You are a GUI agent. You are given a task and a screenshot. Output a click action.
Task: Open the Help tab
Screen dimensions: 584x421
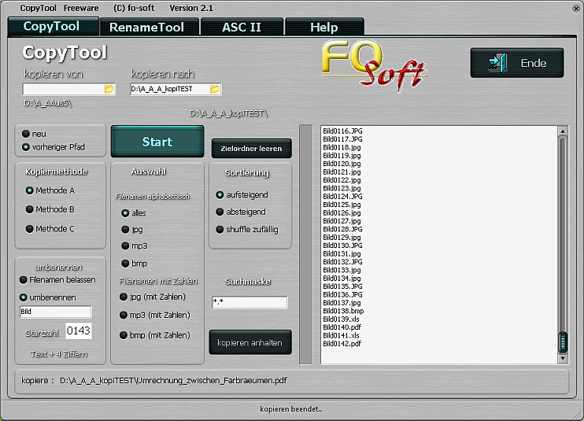(324, 28)
